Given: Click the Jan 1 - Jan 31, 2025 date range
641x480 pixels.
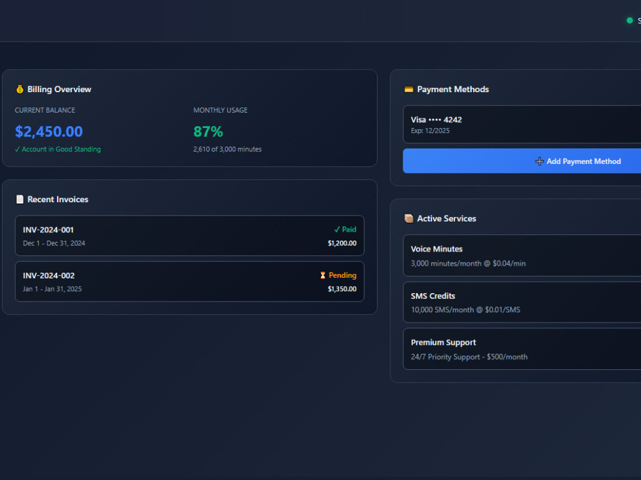Looking at the screenshot, I should (53, 289).
